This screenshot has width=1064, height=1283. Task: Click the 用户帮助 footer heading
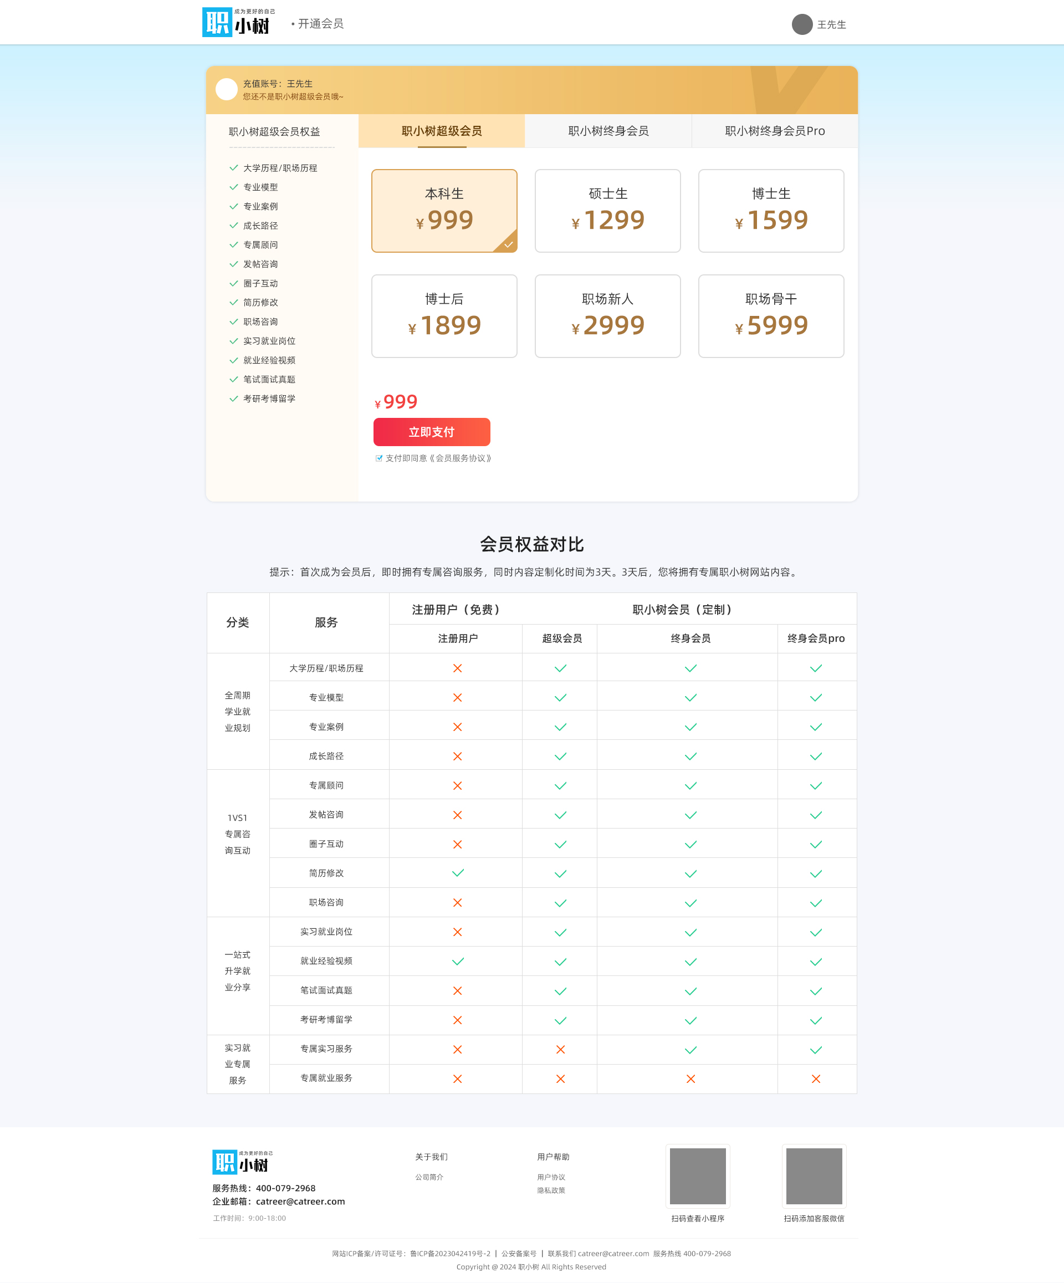[x=554, y=1157]
